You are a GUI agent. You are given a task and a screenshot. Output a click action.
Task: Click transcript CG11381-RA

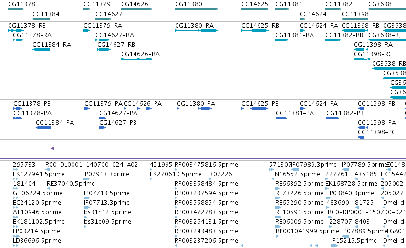click(295, 35)
